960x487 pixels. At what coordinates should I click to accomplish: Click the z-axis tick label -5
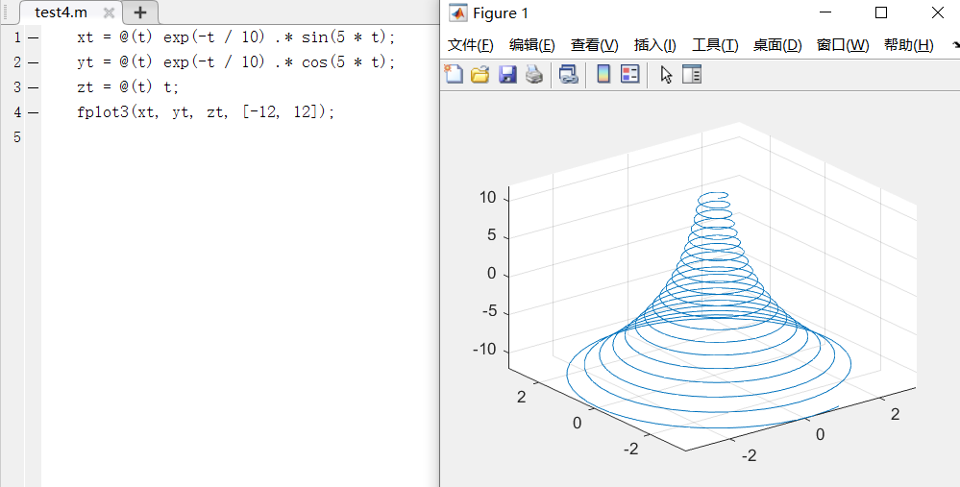point(488,311)
